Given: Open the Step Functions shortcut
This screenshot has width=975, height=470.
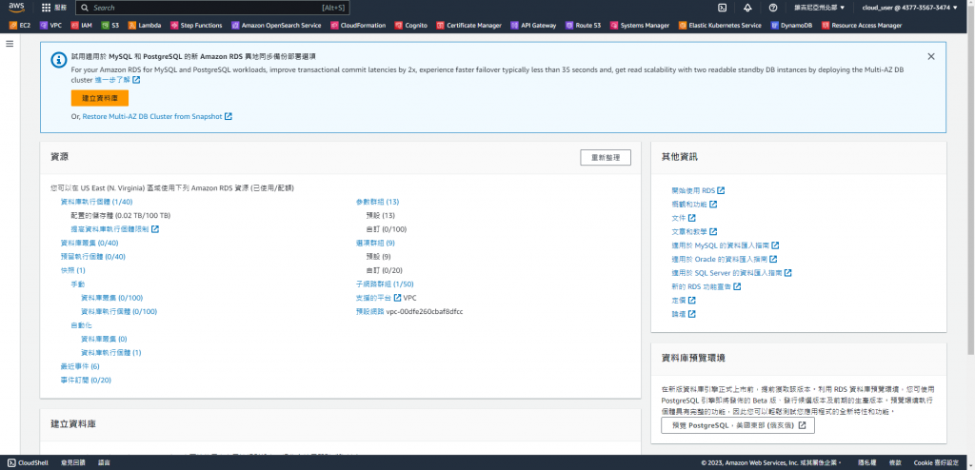Looking at the screenshot, I should [196, 26].
